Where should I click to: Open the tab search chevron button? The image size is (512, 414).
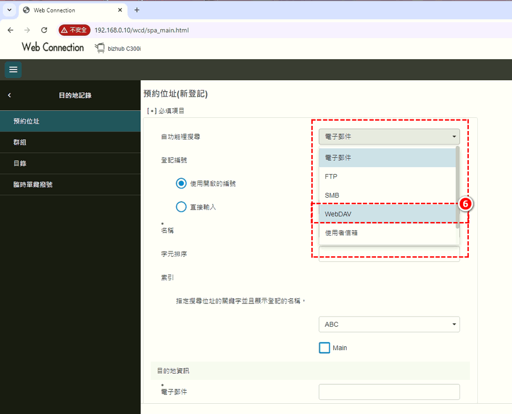pos(9,10)
